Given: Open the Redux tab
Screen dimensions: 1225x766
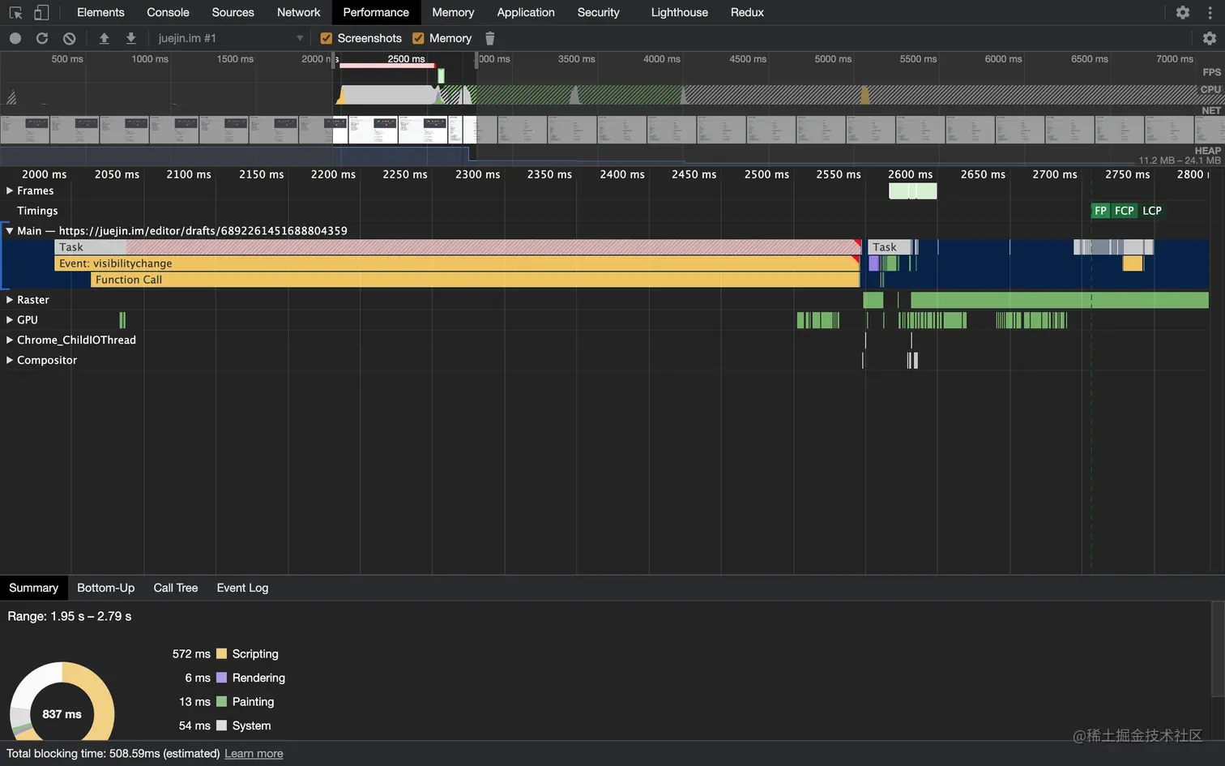Looking at the screenshot, I should click(747, 12).
